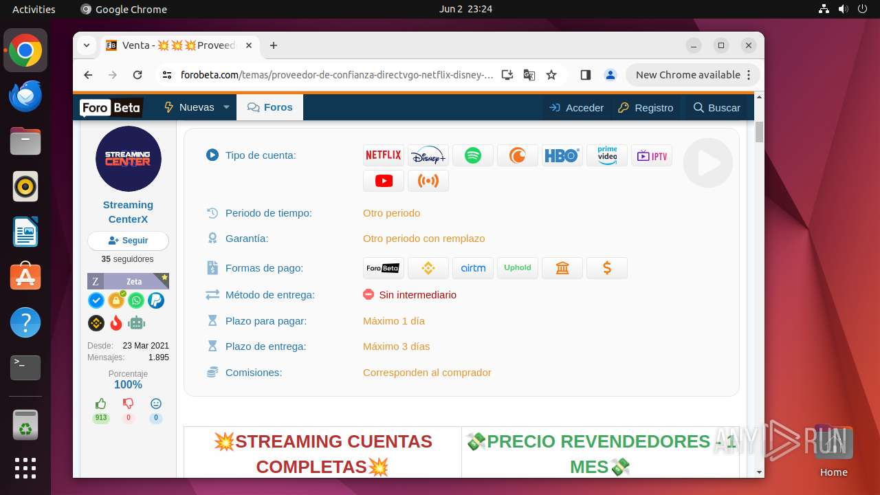Switch to the Foros tab
This screenshot has width=880, height=495.
click(270, 107)
